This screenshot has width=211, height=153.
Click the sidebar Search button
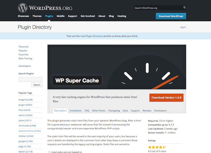tap(37, 85)
